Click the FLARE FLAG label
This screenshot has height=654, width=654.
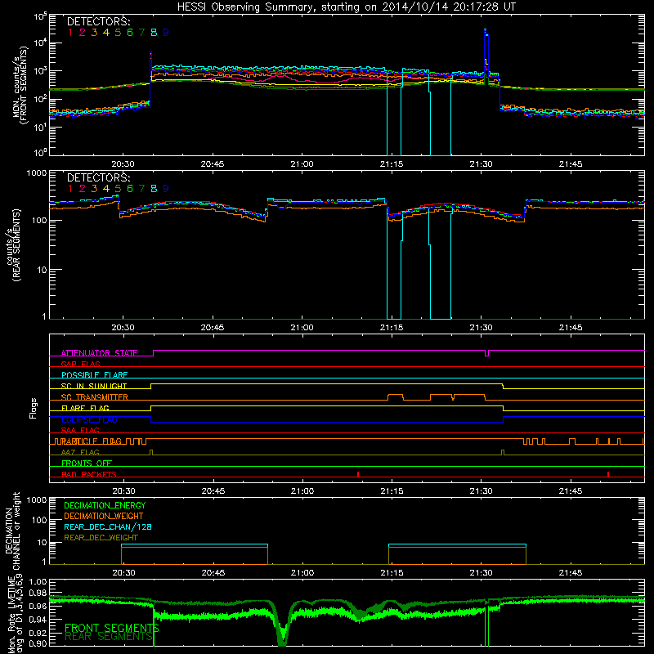point(85,408)
